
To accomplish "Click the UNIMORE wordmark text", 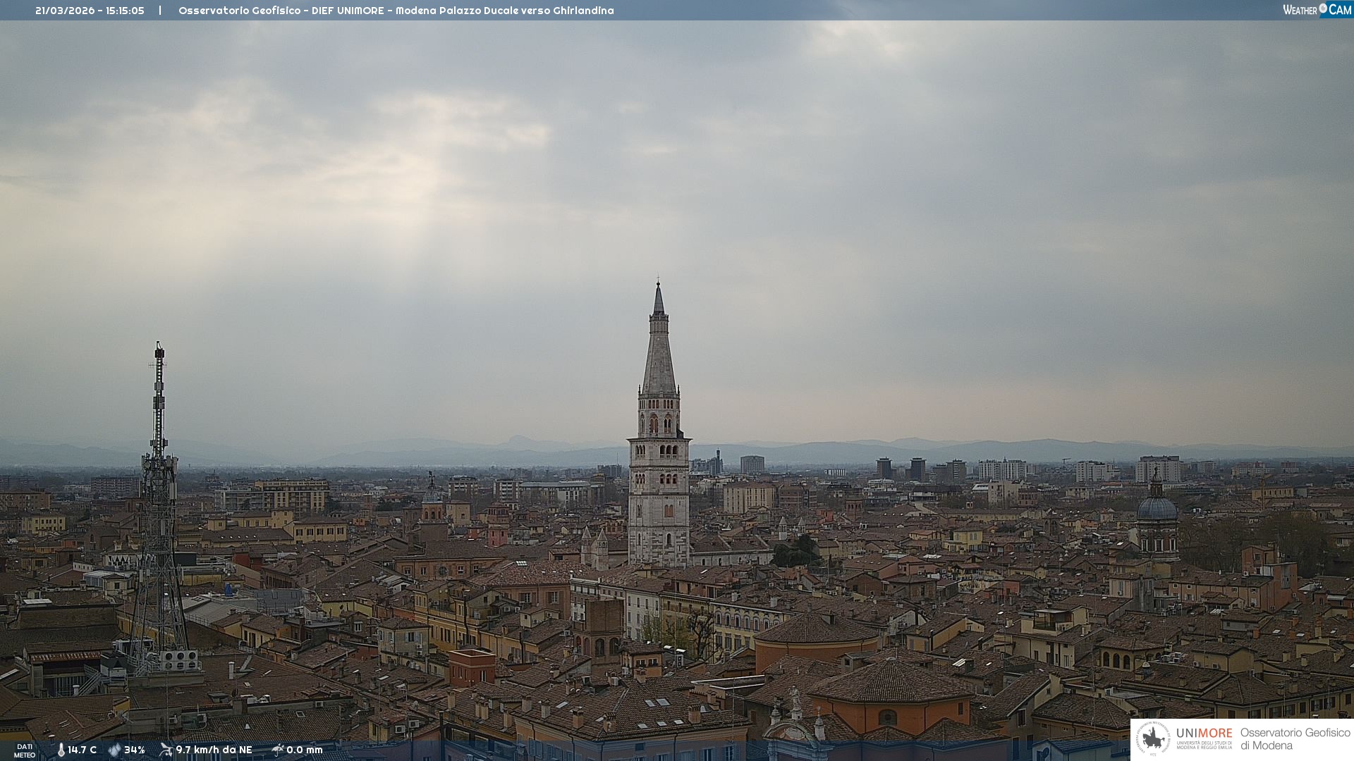I will coord(1204,733).
